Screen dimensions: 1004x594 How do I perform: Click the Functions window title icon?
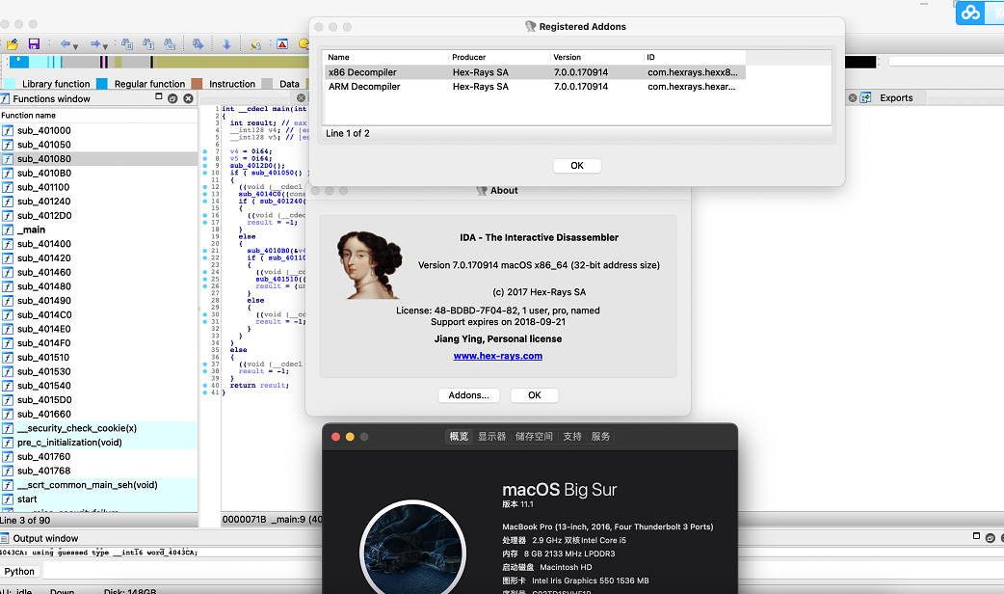click(5, 98)
